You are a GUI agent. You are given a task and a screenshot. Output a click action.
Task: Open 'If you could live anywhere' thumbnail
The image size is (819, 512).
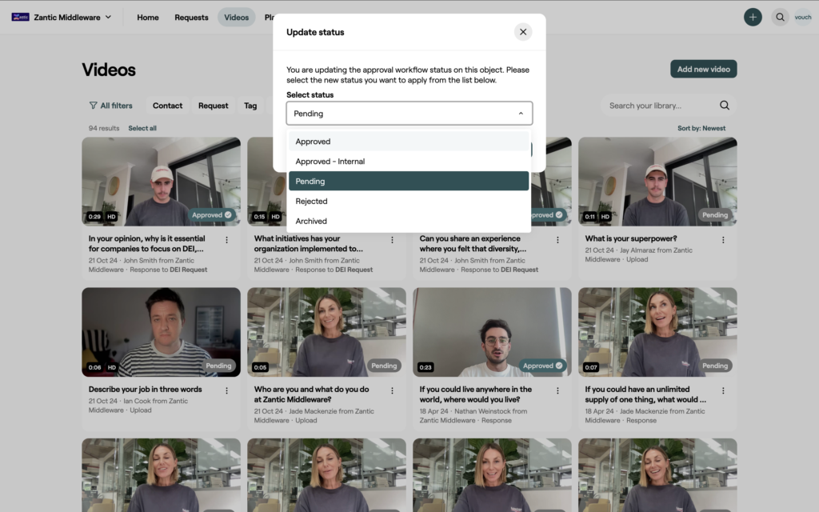(492, 332)
